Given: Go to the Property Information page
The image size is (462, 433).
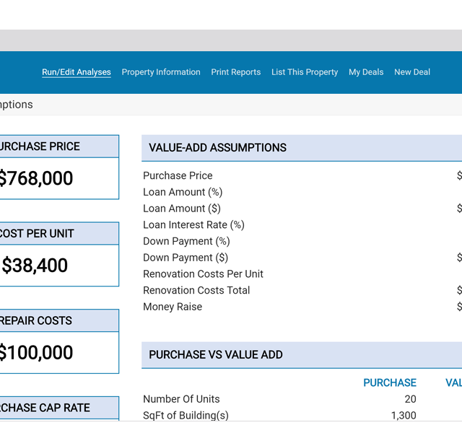Looking at the screenshot, I should pos(161,72).
